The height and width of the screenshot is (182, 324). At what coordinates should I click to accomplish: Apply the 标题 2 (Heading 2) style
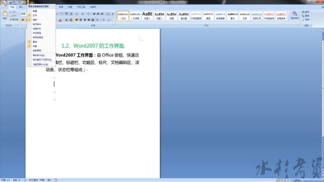pos(159,16)
